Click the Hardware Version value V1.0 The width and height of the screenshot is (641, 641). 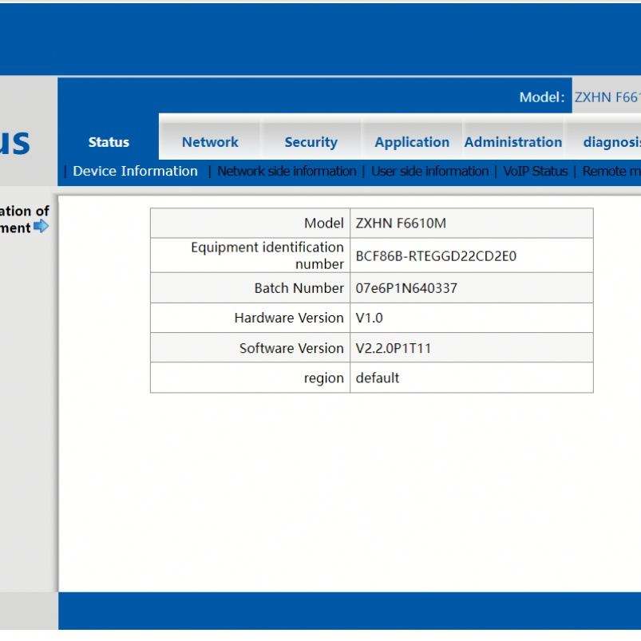pyautogui.click(x=369, y=318)
